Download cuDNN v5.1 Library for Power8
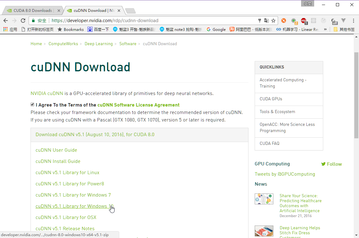 (x=70, y=184)
